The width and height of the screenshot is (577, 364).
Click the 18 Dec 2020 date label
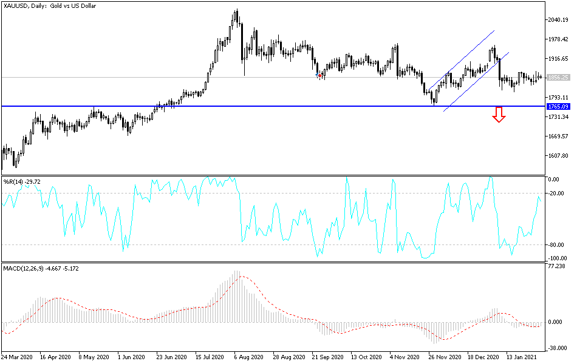click(483, 357)
